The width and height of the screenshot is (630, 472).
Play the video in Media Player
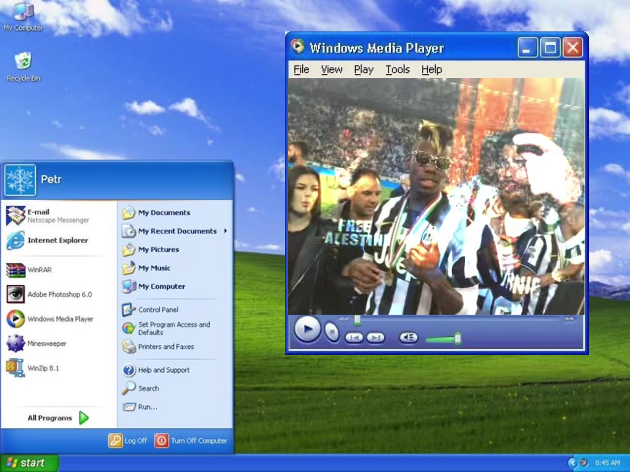click(x=308, y=329)
